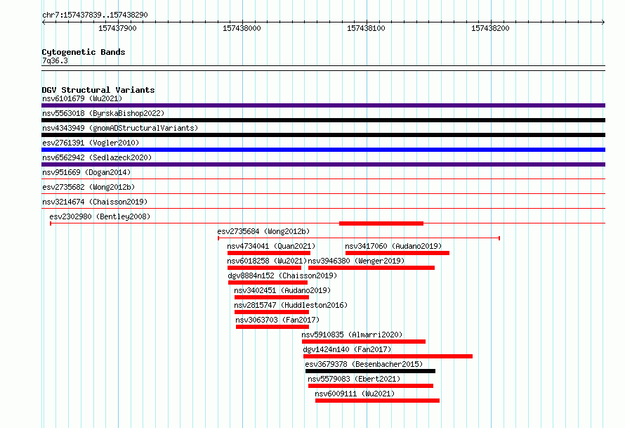
Task: Click the red bar under nsv3402451
Action: click(x=272, y=297)
